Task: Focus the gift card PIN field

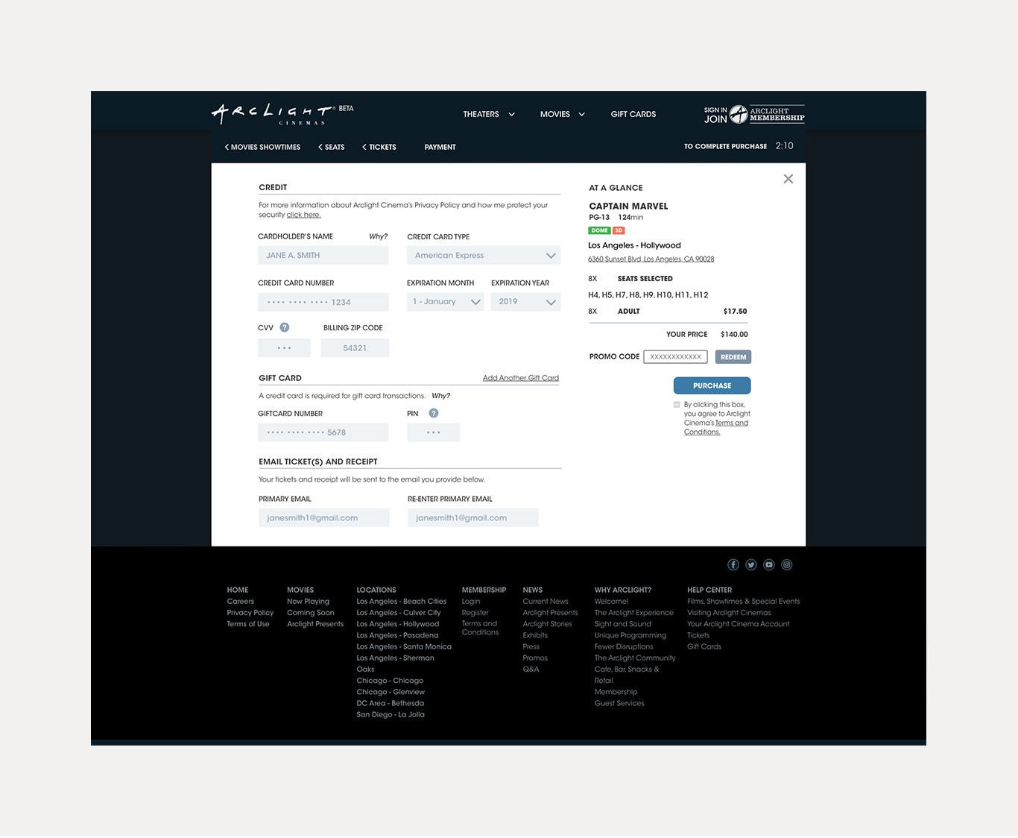Action: click(x=434, y=432)
